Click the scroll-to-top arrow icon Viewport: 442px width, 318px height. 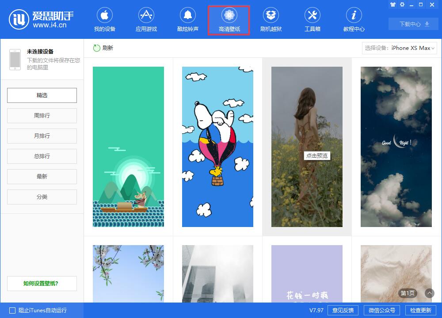point(429,293)
